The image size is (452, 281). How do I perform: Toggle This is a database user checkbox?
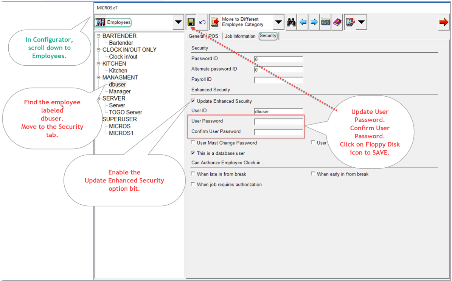coord(193,153)
